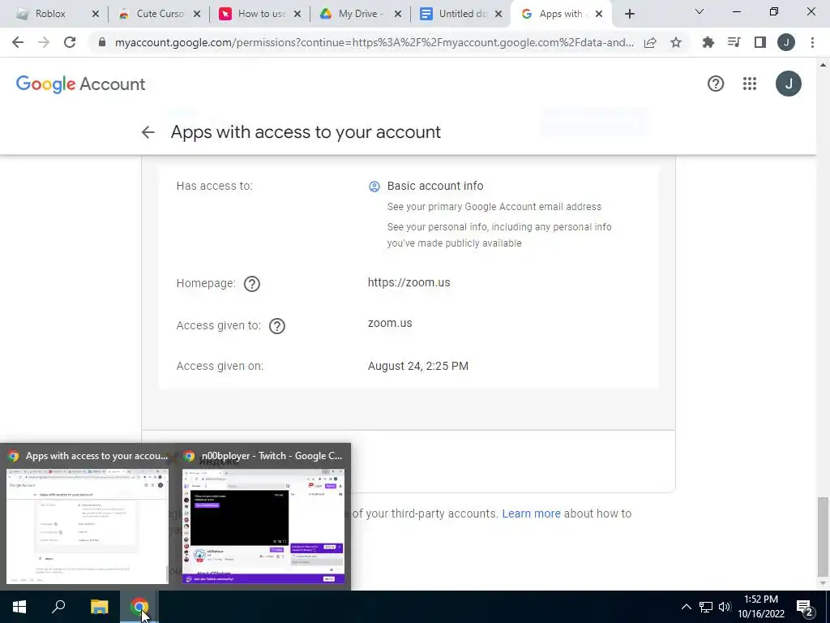
Task: Open a new browser tab
Action: click(x=629, y=15)
